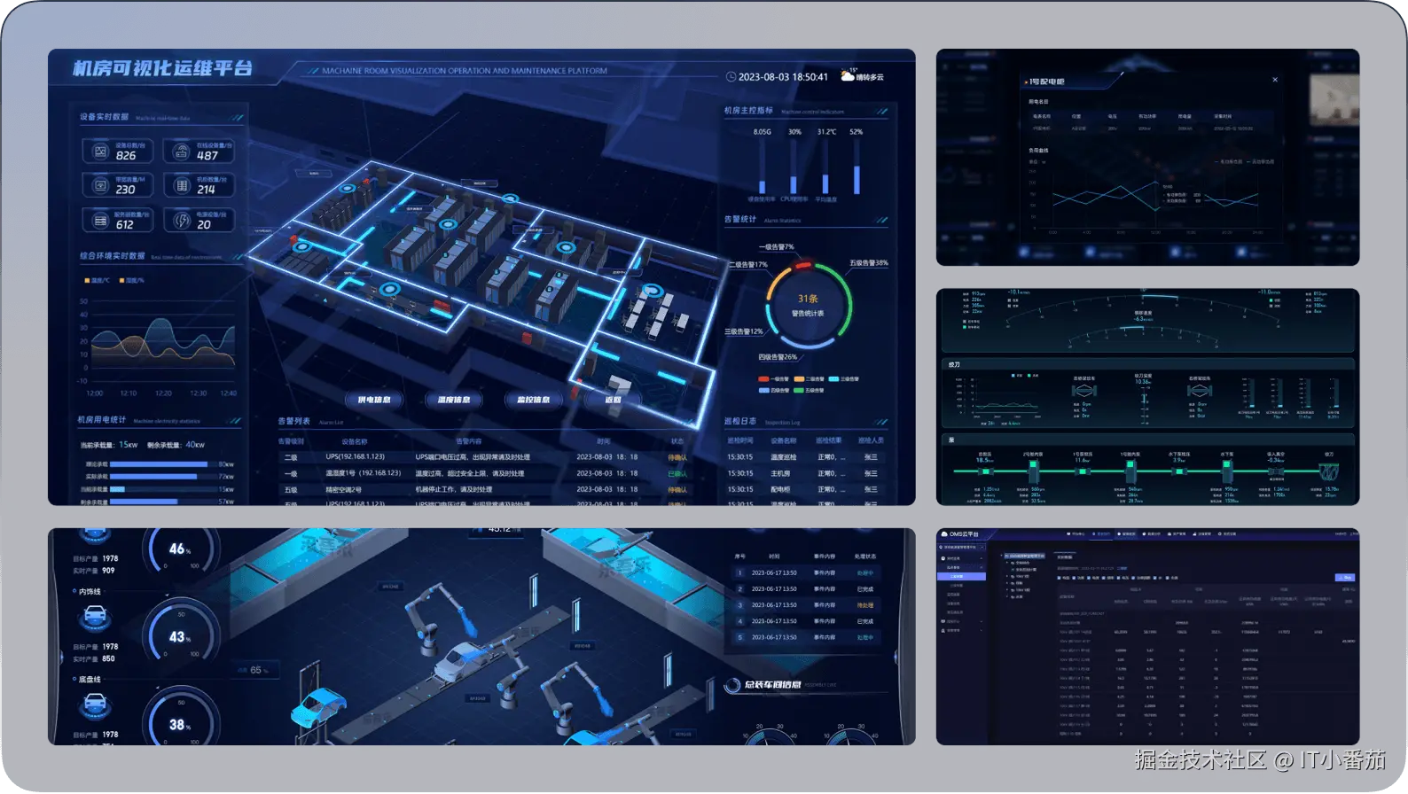Image resolution: width=1408 pixels, height=794 pixels.
Task: Click 待处理 status on event row 3
Action: point(865,605)
